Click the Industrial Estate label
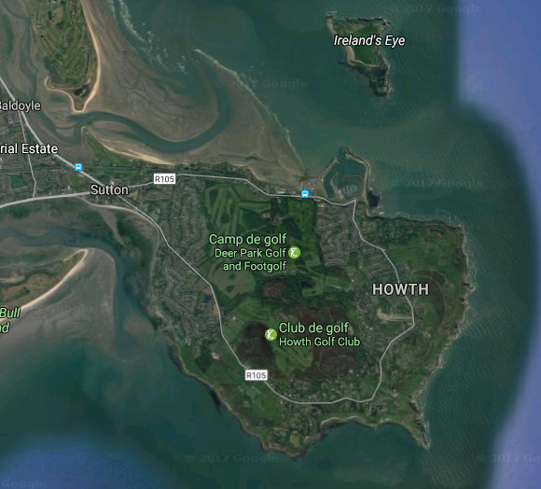 [x=29, y=148]
